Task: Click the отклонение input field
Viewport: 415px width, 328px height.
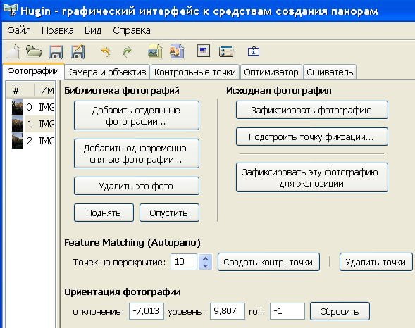Action: (147, 311)
